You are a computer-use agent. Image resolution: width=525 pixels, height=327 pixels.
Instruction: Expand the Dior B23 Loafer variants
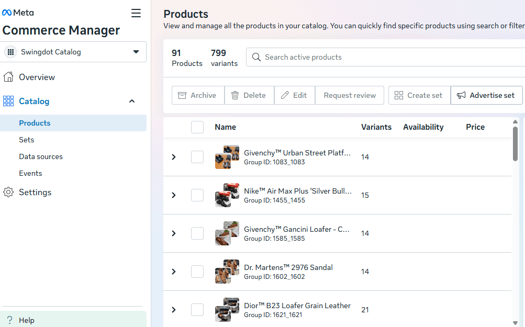coord(174,310)
